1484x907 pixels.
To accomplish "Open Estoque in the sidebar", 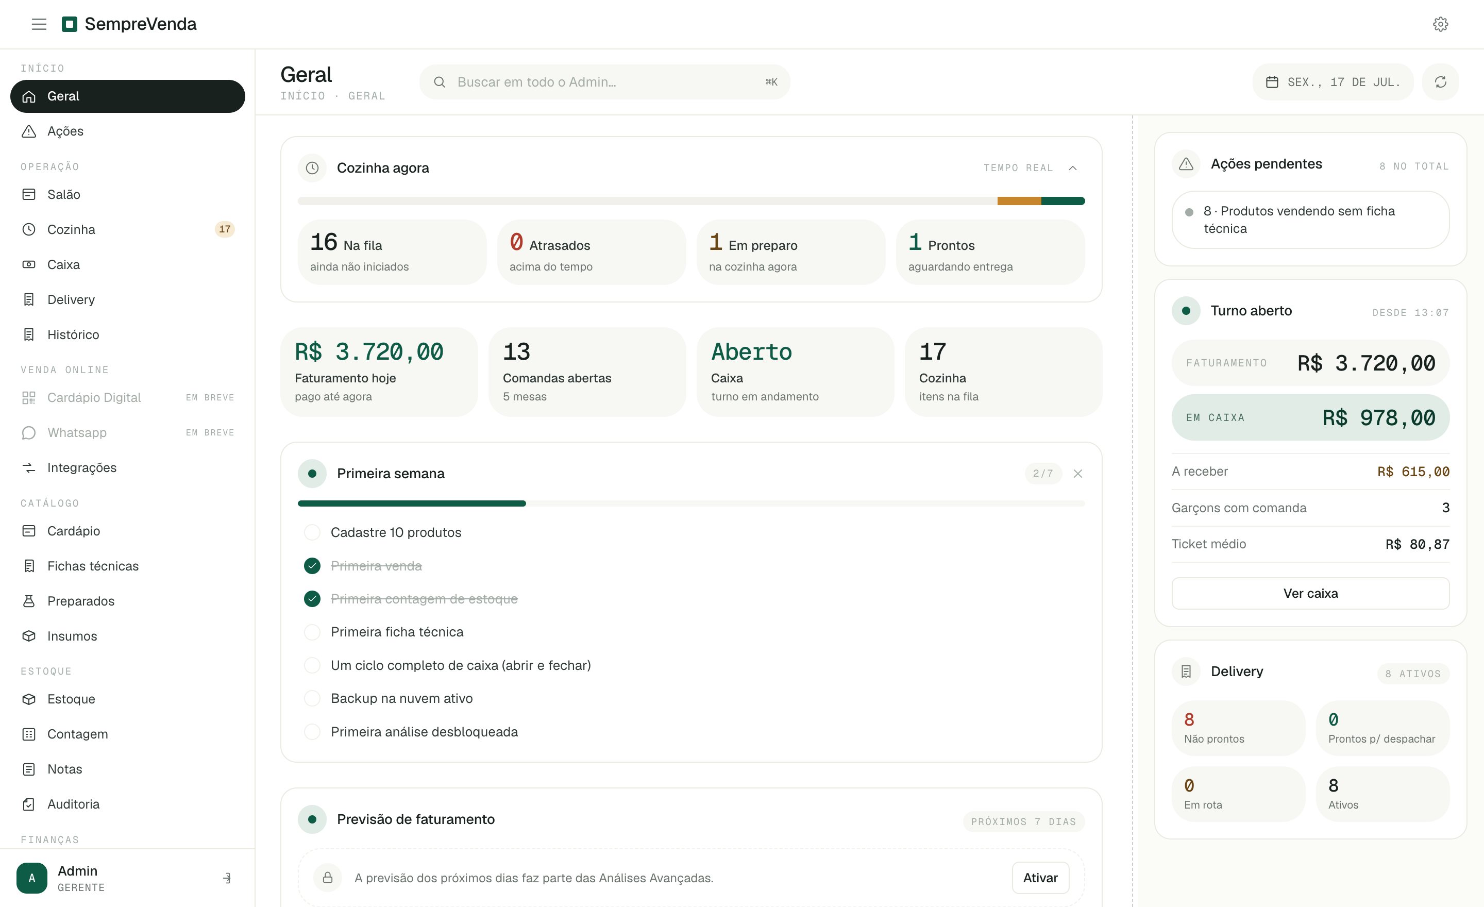I will [128, 699].
